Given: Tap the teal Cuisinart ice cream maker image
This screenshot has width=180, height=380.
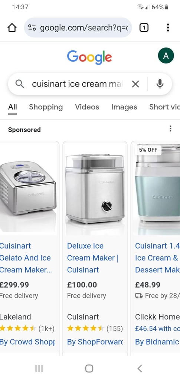Looking at the screenshot, I should (157, 188).
